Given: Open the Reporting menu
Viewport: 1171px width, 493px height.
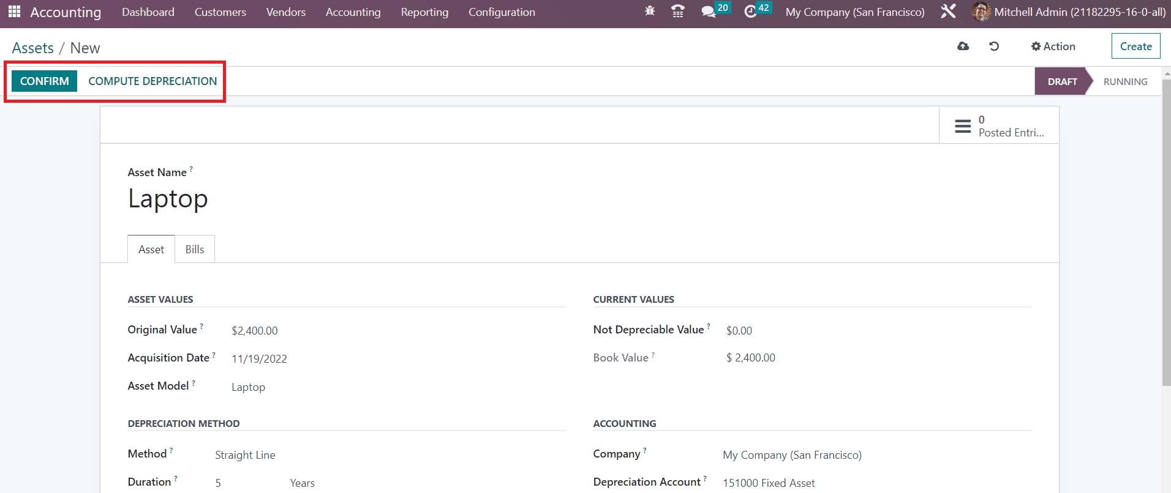Looking at the screenshot, I should tap(424, 12).
